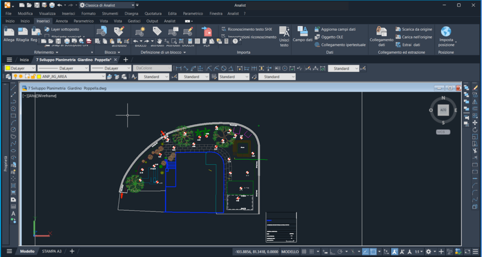Viewport: 482px width, 257px height.
Task: Toggle the MODELLO space button
Action: point(290,252)
